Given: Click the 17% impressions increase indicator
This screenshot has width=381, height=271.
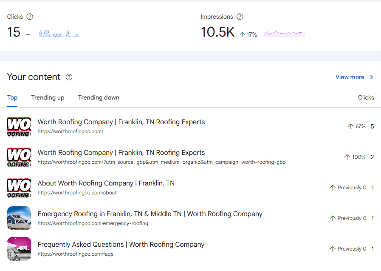Looking at the screenshot, I should tap(248, 35).
